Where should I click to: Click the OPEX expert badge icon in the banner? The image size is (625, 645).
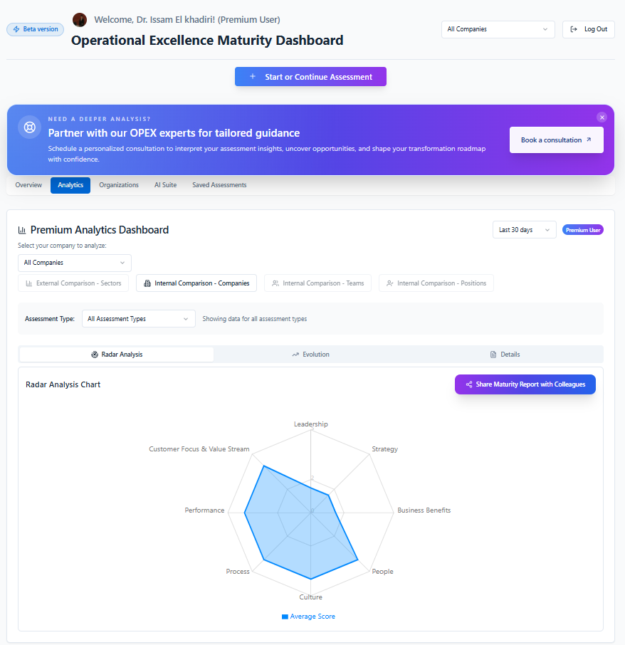pyautogui.click(x=28, y=127)
